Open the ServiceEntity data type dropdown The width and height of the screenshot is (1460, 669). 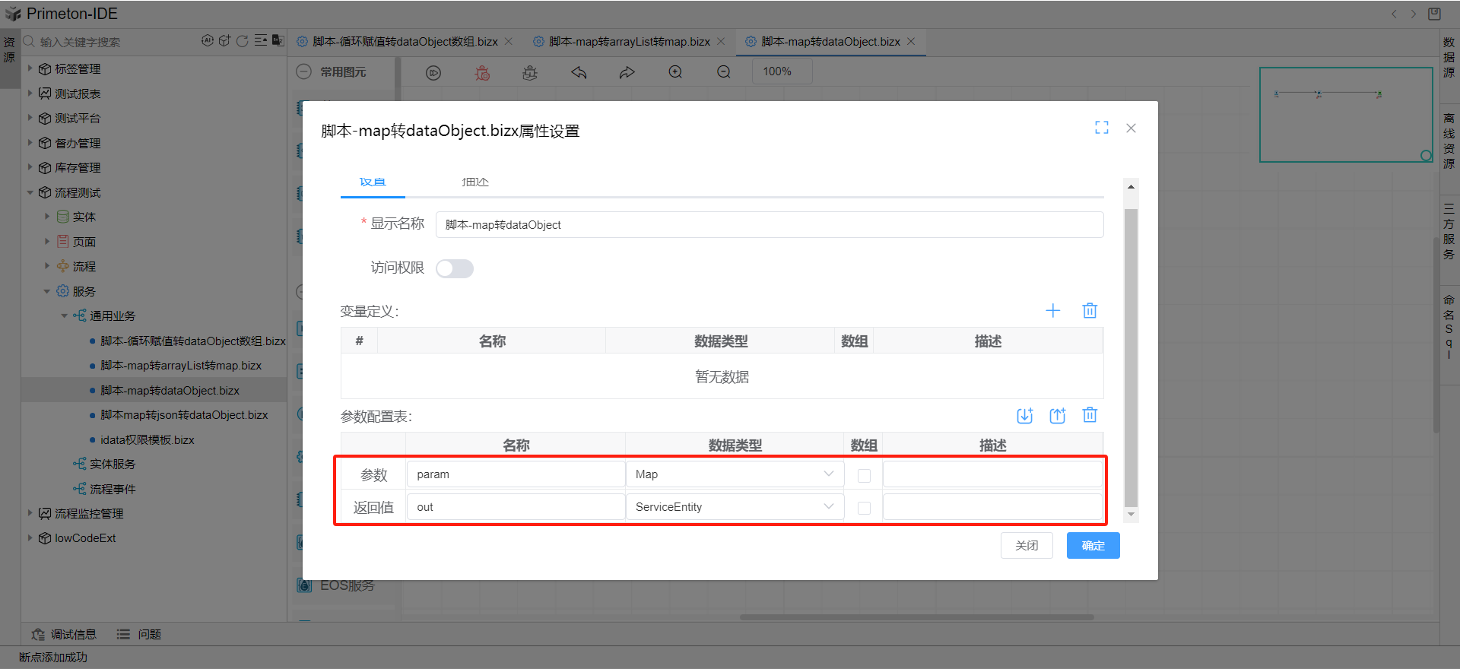(735, 507)
